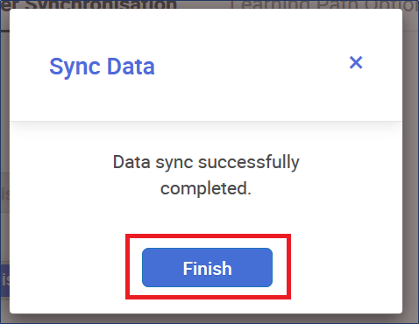
Task: Click the white dialog area above the message
Action: [x=206, y=137]
